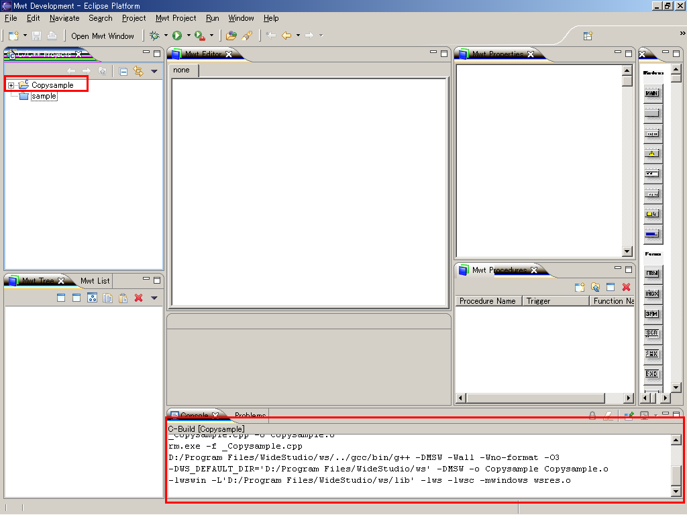Open the Mwt Tree view menu triangle
Screen dimensions: 687x515
pyautogui.click(x=154, y=298)
